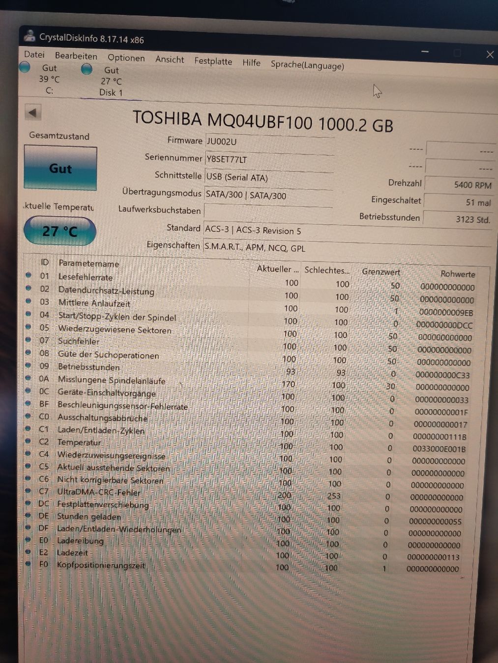Viewport: 498px width, 663px height.
Task: Click the status dot for Nicht korrigierbare Sektoren
Action: point(28,478)
